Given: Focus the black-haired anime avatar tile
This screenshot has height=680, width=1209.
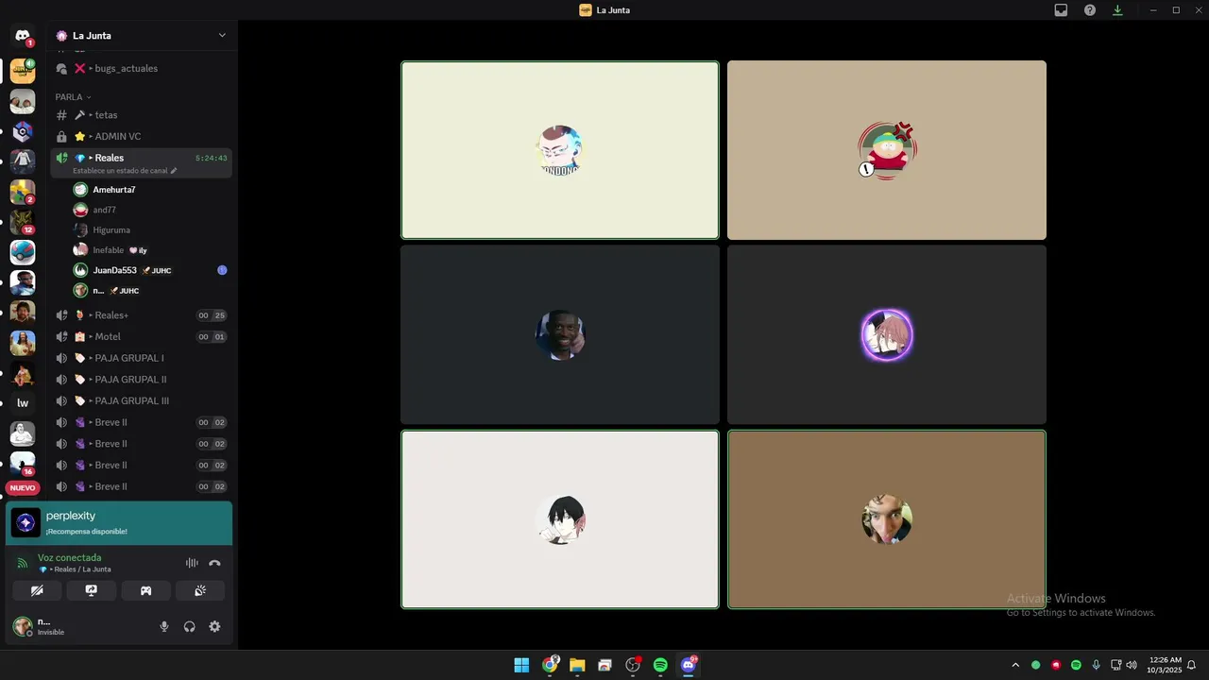Looking at the screenshot, I should coord(560,519).
